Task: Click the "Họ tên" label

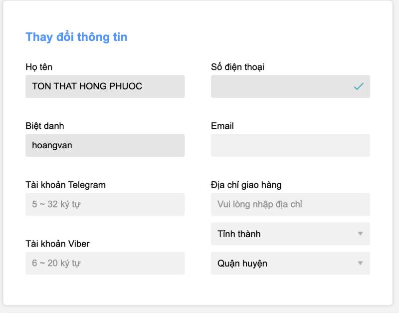Action: (39, 67)
